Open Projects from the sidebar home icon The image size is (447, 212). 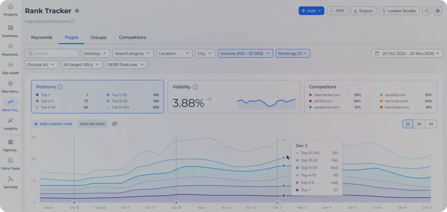[x=10, y=7]
